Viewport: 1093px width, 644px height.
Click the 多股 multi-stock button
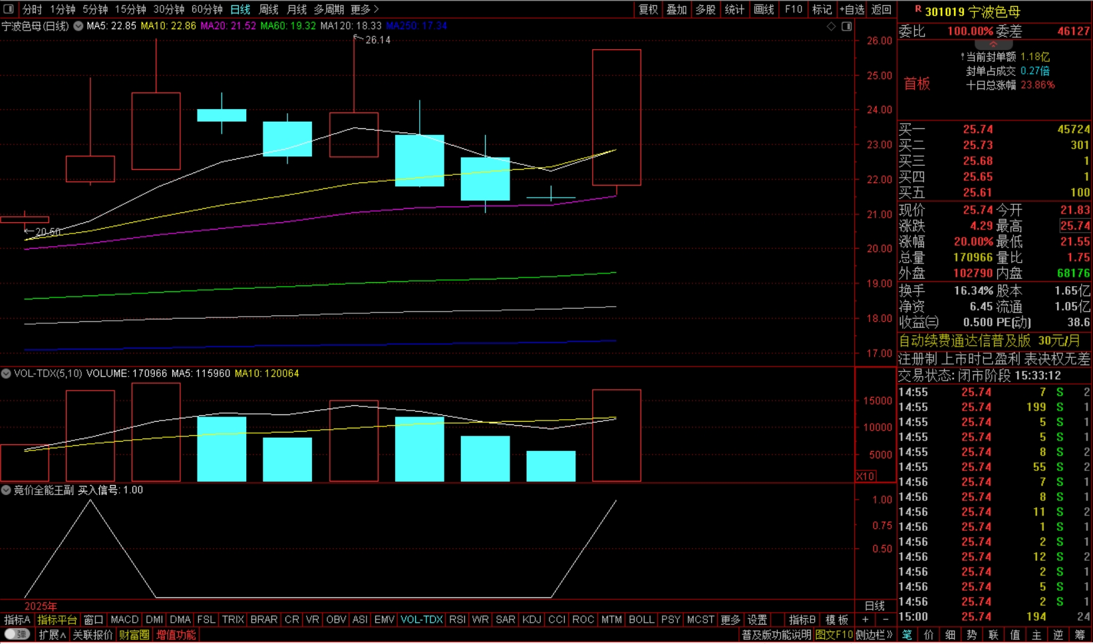point(705,9)
